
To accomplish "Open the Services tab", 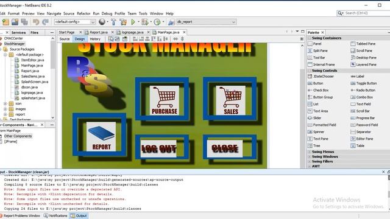I will click(x=19, y=32).
